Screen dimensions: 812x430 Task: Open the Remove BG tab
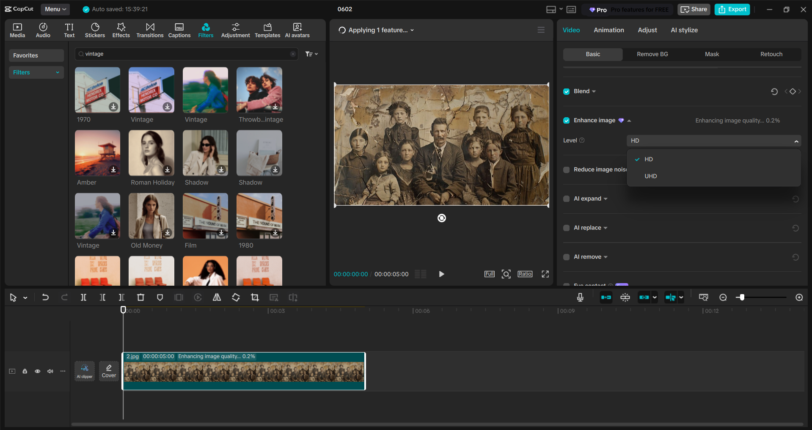coord(652,54)
